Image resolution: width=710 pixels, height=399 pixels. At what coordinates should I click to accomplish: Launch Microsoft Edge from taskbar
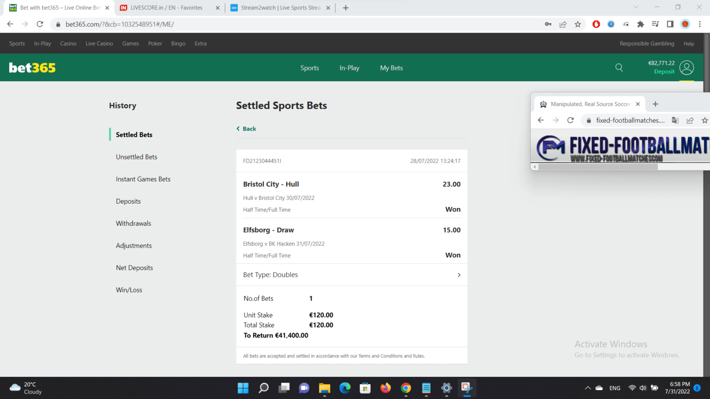point(345,388)
